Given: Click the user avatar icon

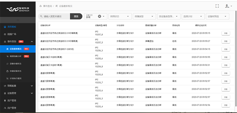Looking at the screenshot, I should tap(227, 6).
